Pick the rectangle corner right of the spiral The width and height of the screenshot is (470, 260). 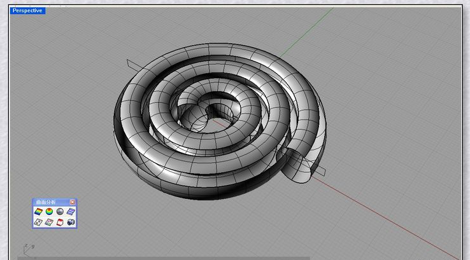point(327,172)
